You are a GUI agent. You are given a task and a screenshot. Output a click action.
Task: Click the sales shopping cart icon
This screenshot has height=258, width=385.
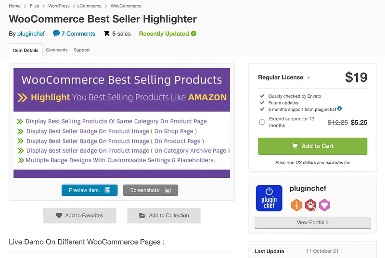[106, 34]
